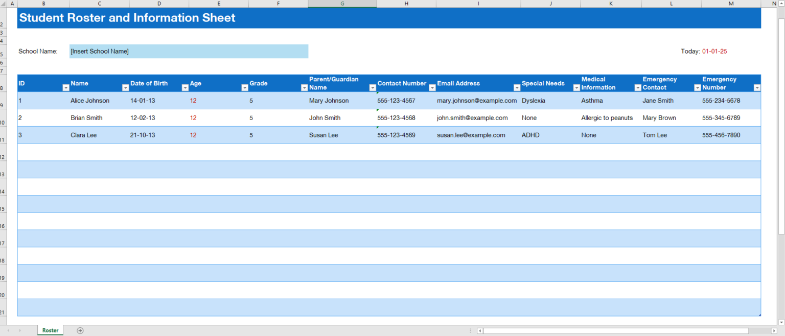This screenshot has height=336, width=785.
Task: Select the cell containing Alice Johnson
Action: pyautogui.click(x=90, y=101)
